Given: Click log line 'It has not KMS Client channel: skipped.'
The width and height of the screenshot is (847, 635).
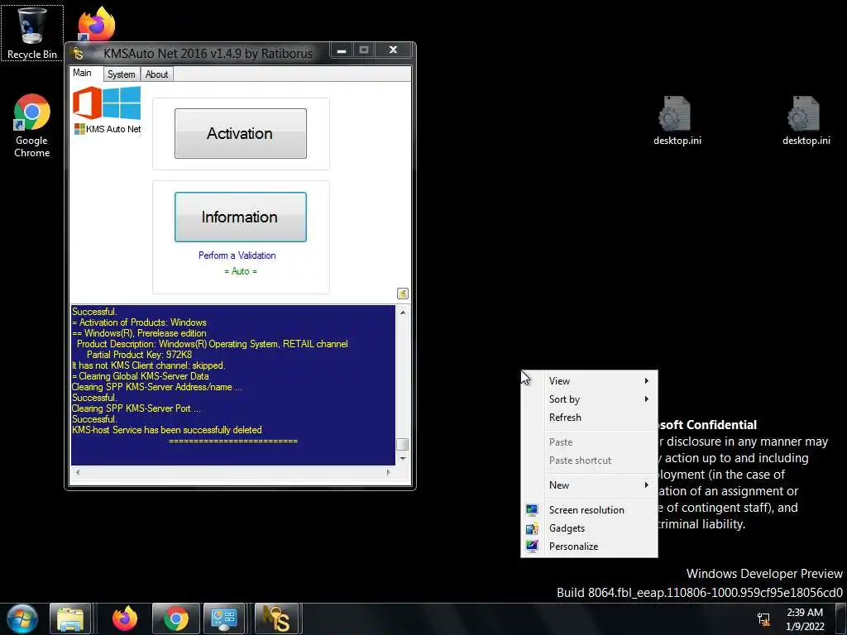Looking at the screenshot, I should (149, 365).
